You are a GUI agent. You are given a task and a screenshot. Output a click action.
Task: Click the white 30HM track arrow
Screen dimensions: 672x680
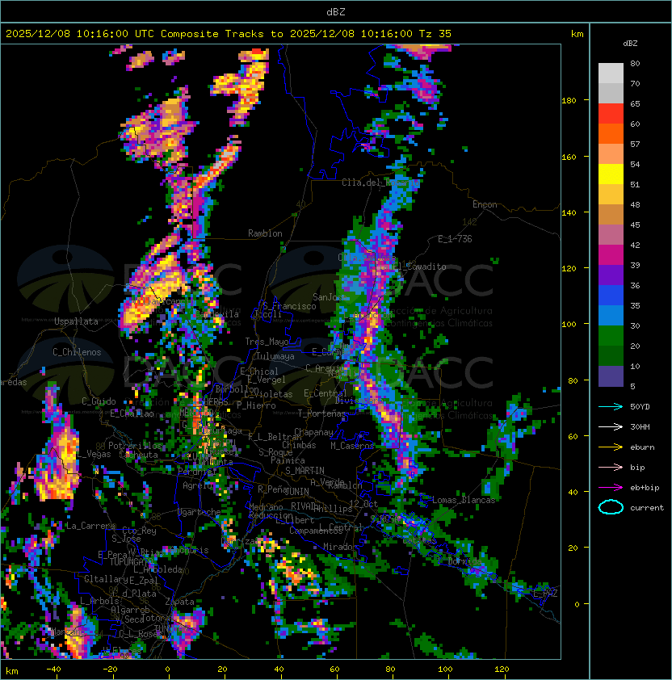(x=611, y=426)
